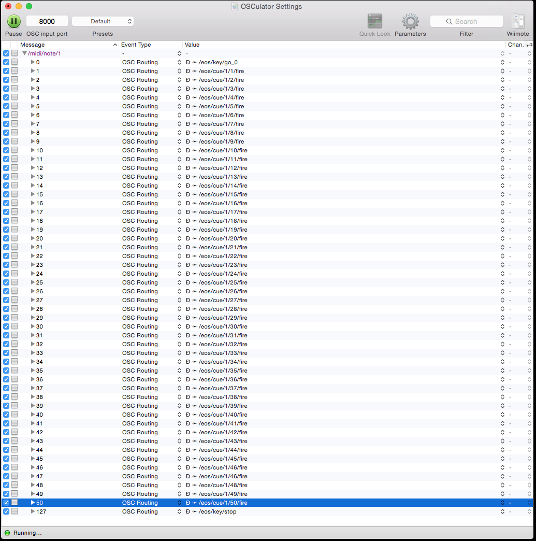
Task: Click the OSC input port field
Action: coord(47,21)
